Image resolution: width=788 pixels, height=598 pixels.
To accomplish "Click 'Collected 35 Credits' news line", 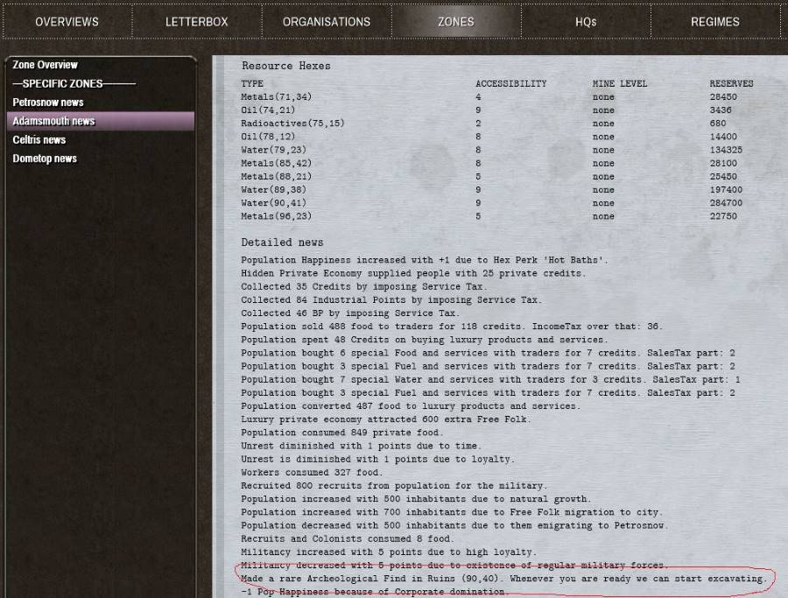I will click(x=364, y=286).
